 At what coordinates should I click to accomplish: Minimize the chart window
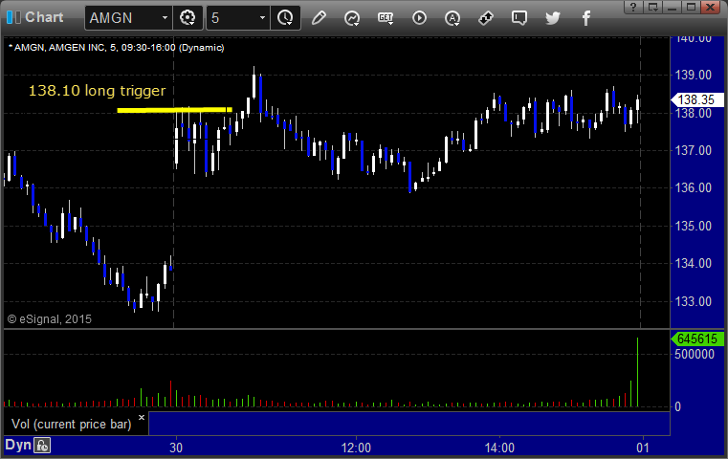(x=672, y=7)
